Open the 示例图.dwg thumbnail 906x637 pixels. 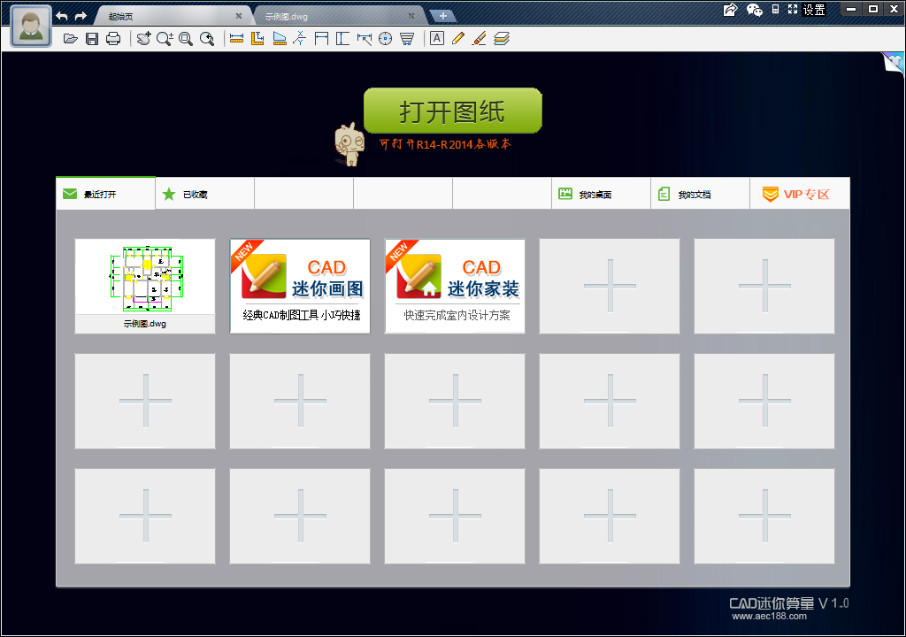click(x=145, y=286)
